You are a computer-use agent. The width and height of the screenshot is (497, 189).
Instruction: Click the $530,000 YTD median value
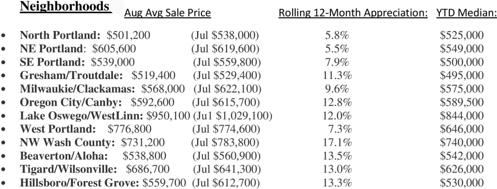pyautogui.click(x=462, y=183)
